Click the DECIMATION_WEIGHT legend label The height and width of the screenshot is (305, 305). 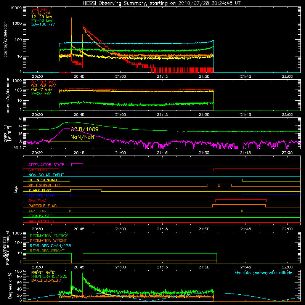48,241
